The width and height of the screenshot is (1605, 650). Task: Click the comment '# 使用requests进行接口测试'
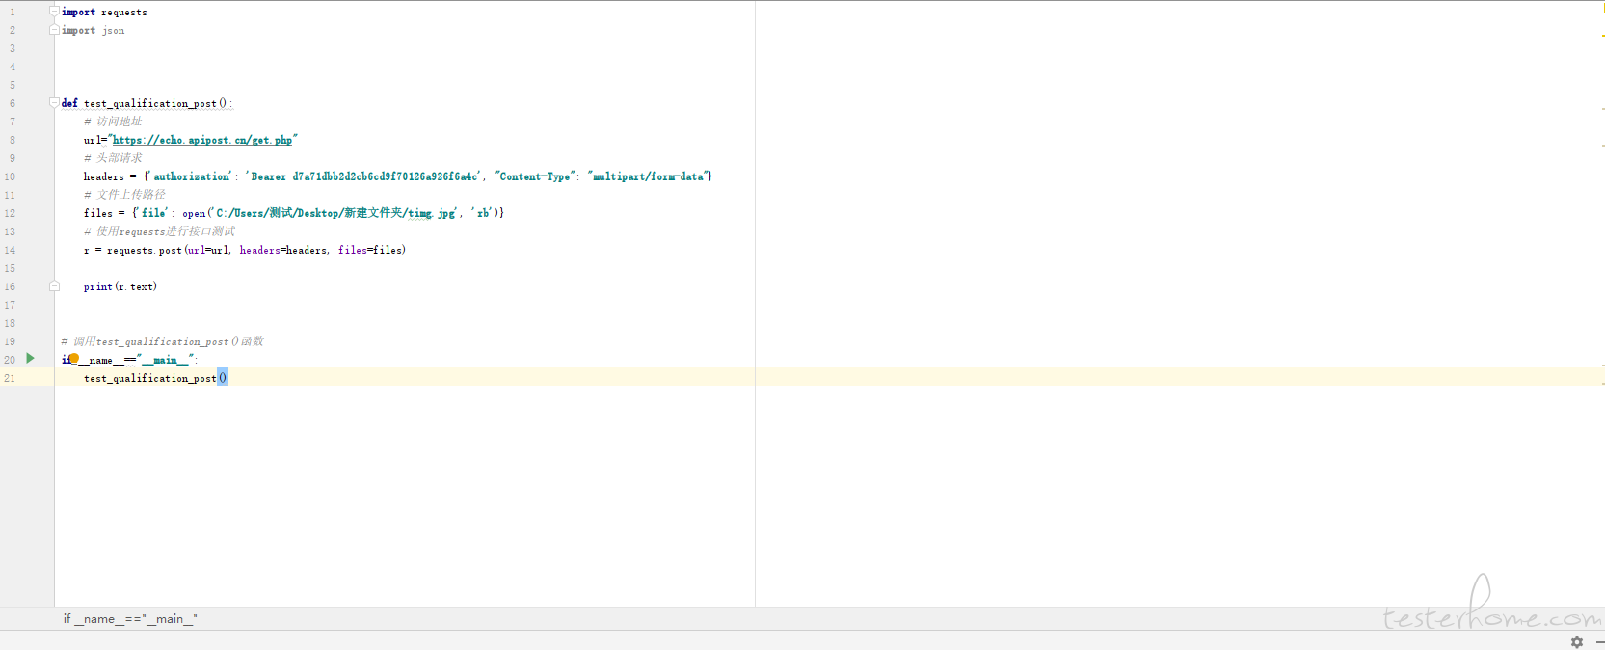point(159,231)
